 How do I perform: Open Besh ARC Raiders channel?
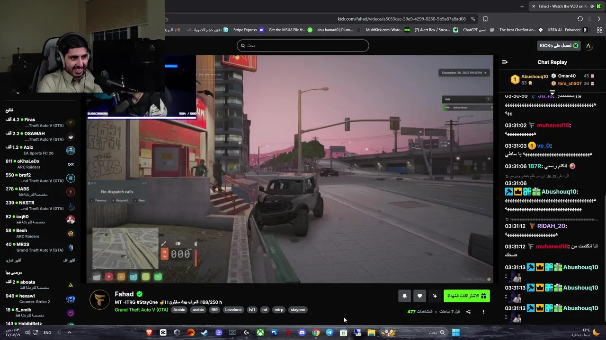[x=40, y=233]
